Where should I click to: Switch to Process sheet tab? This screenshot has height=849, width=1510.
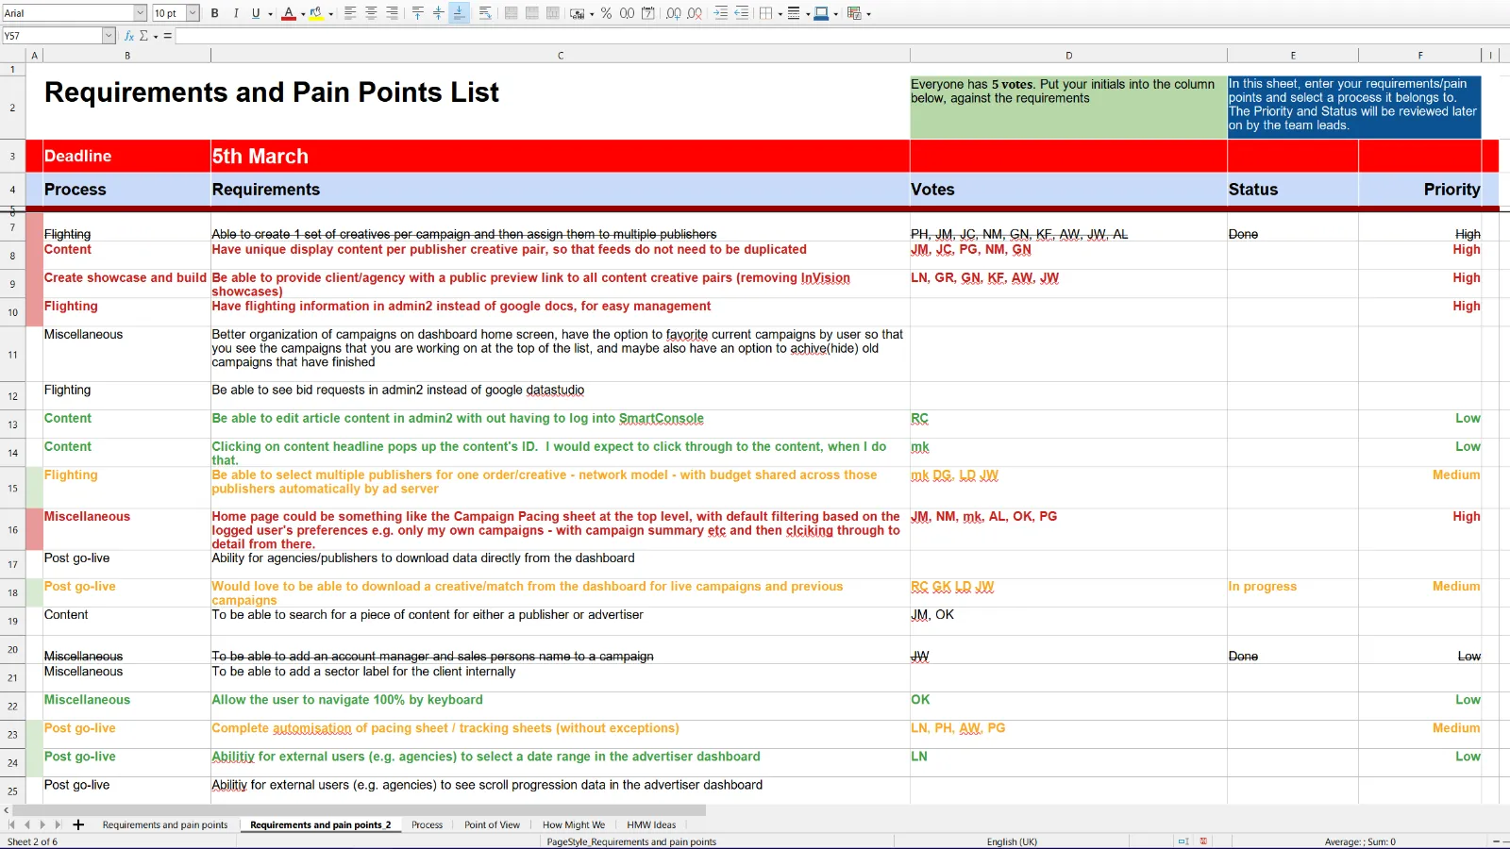tap(427, 824)
